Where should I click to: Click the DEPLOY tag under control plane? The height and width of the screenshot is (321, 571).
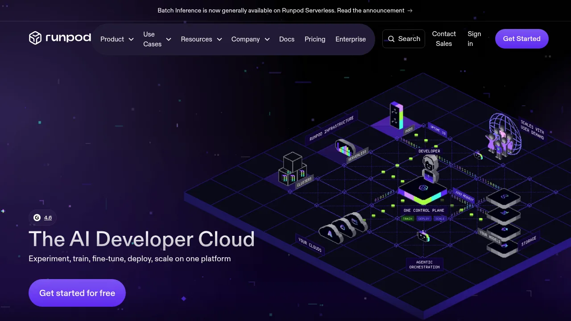click(x=424, y=218)
